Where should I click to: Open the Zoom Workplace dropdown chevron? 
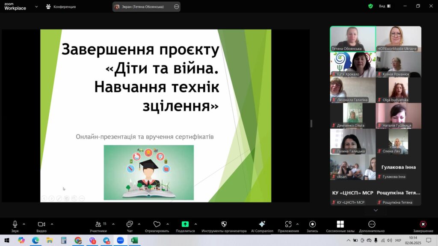pos(36,7)
